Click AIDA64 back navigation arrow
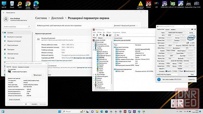Screen dimensions: 203x114 tap(94, 35)
